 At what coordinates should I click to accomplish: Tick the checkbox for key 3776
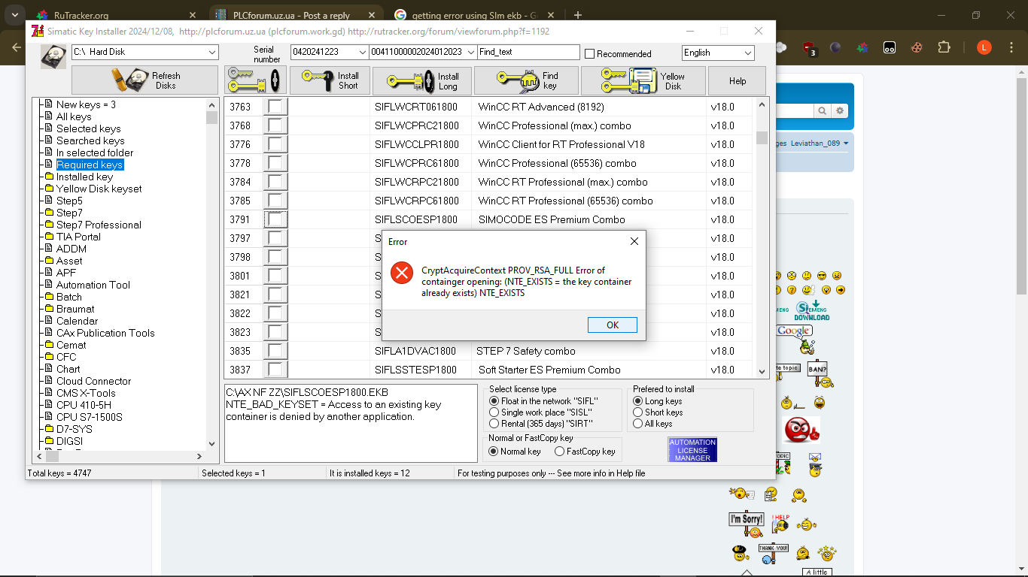point(276,144)
